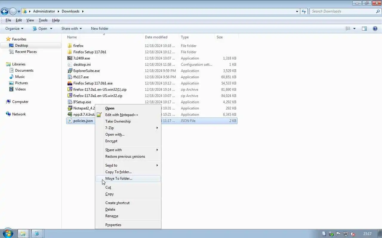Select Libraries in navigation pane

click(x=19, y=64)
